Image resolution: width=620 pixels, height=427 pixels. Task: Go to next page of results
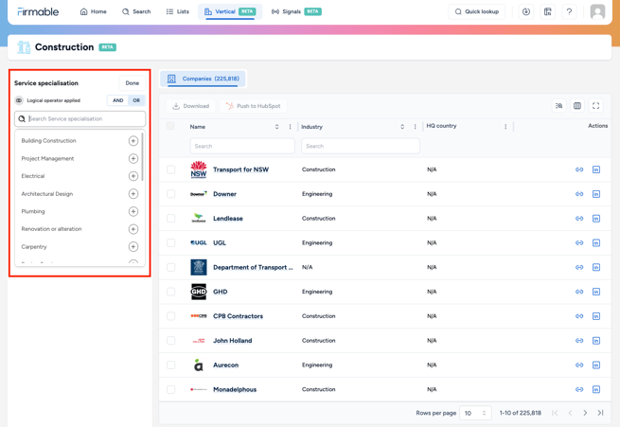point(585,413)
